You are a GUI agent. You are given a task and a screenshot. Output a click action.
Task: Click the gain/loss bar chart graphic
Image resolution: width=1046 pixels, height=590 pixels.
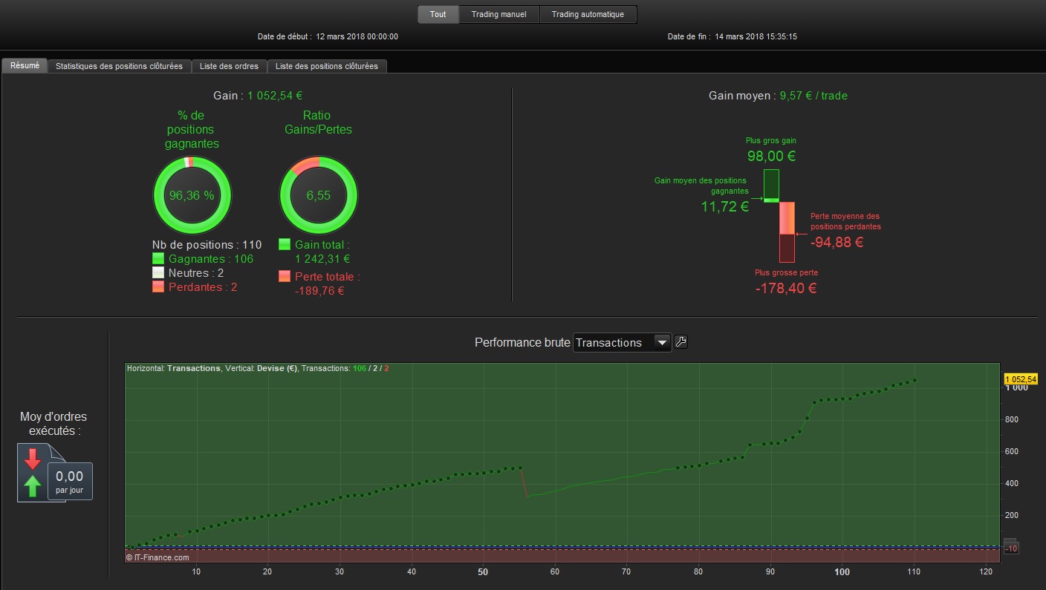[779, 215]
